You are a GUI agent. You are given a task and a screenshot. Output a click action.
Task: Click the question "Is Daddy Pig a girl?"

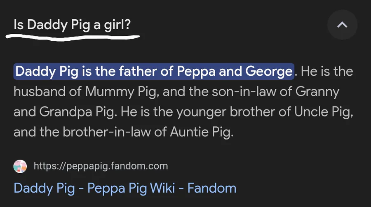[72, 25]
